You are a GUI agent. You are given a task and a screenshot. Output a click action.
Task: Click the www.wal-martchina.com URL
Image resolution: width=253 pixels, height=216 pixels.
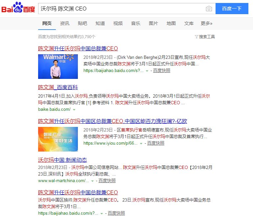click(x=63, y=181)
